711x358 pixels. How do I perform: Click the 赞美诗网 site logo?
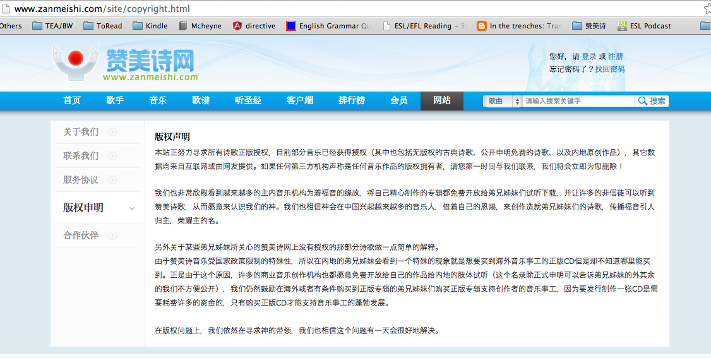[x=125, y=63]
